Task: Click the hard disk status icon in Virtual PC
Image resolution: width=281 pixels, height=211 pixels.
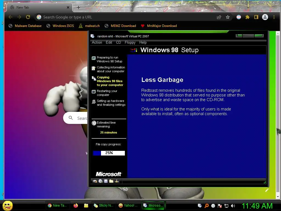Action: coord(95,181)
